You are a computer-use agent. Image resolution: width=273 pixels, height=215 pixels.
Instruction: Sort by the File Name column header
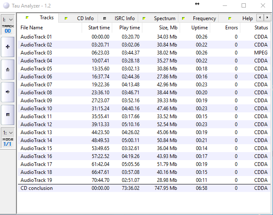click(x=50, y=28)
